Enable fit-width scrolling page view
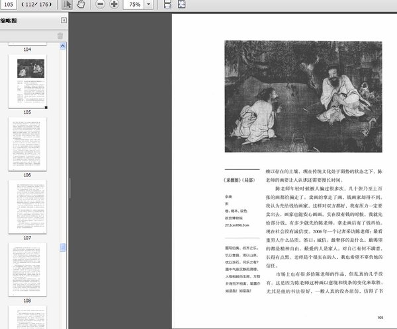Screen dimensions: 397x329 [x=167, y=5]
